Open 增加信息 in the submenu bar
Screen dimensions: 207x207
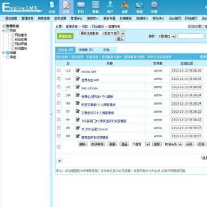click(11, 18)
